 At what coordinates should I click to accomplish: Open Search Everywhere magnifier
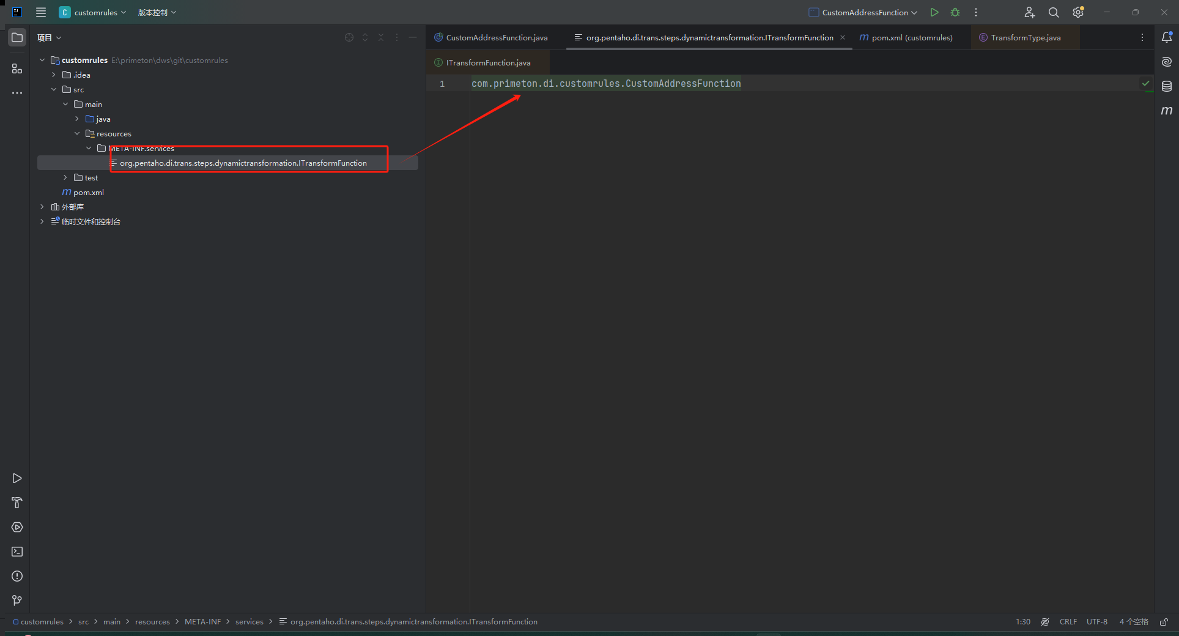pyautogui.click(x=1054, y=12)
